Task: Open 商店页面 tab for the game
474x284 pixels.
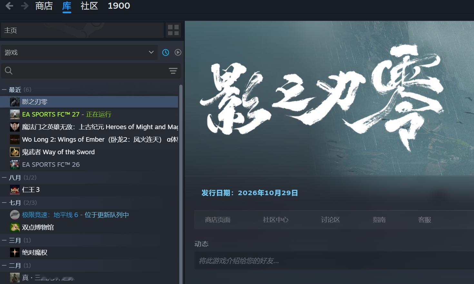Action: (218, 220)
